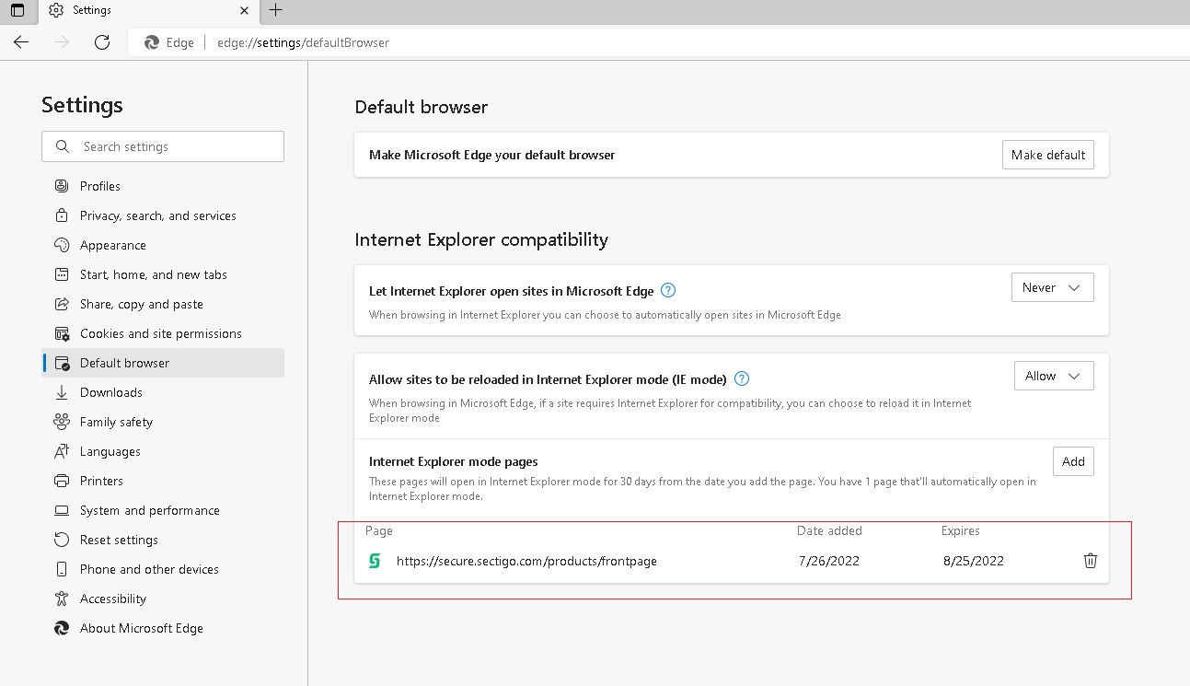This screenshot has height=686, width=1190.
Task: Click the search magnifier icon
Action: click(x=63, y=146)
